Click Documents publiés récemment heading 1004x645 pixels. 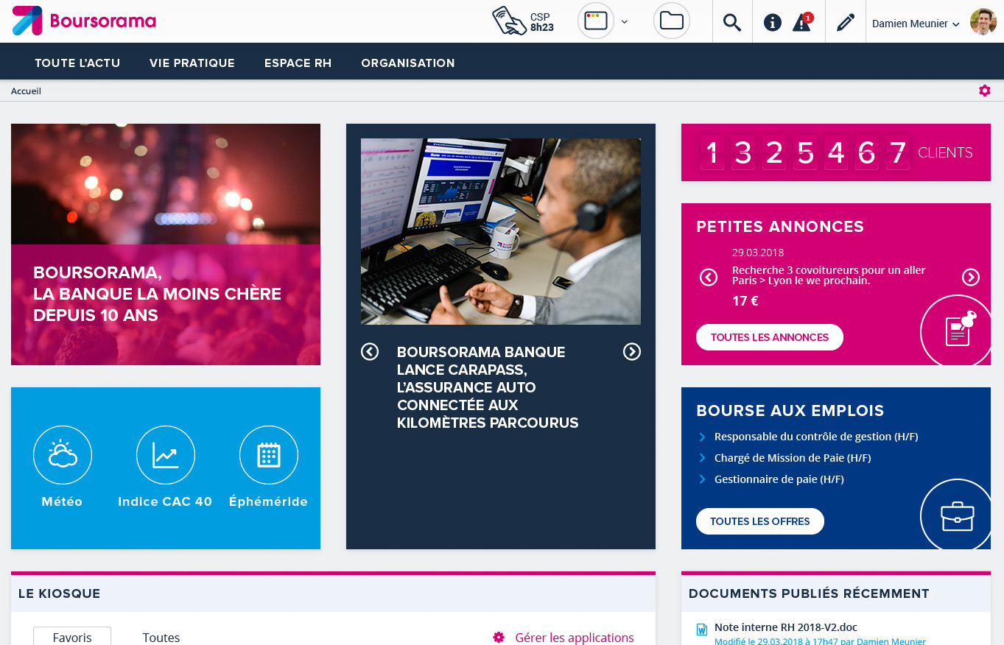(x=809, y=593)
